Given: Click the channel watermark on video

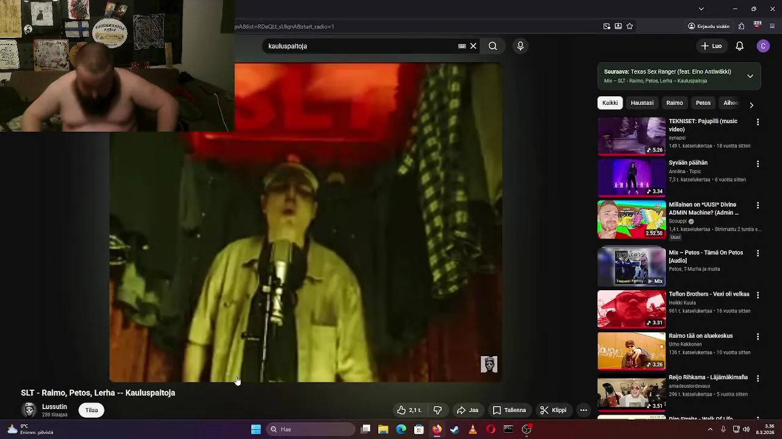Looking at the screenshot, I should (489, 364).
